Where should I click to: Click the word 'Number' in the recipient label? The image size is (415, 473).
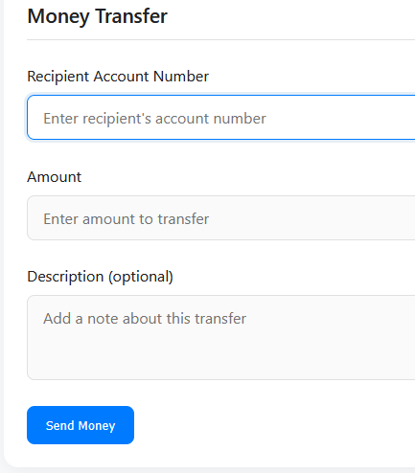(181, 77)
